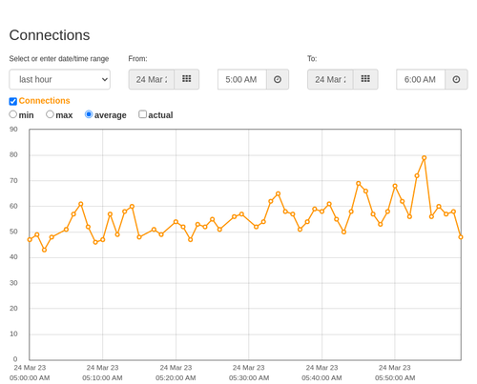Click the 5:00 AM time input
The width and height of the screenshot is (477, 384).
[x=242, y=79]
